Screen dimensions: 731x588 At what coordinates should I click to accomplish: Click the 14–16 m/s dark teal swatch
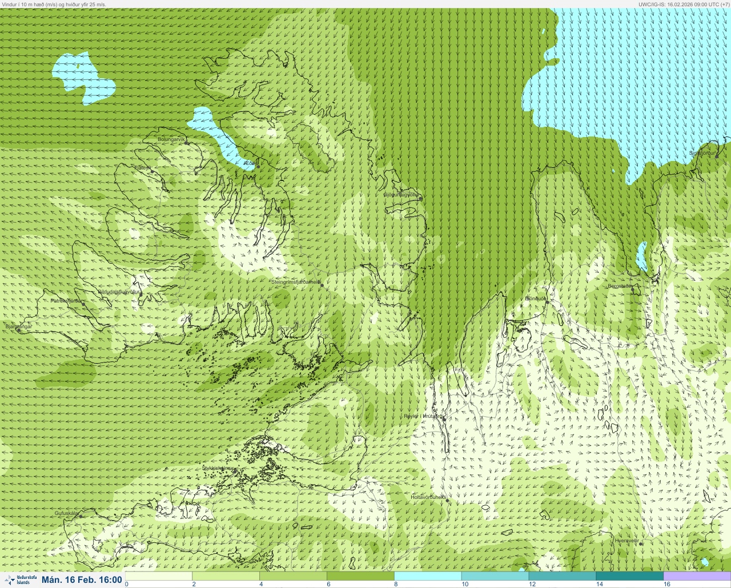point(630,576)
